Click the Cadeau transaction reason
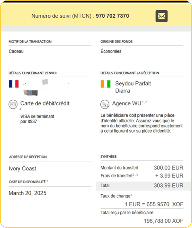The image size is (192, 228). [16, 51]
